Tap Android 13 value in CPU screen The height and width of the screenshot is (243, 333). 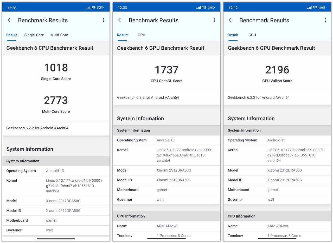55,171
